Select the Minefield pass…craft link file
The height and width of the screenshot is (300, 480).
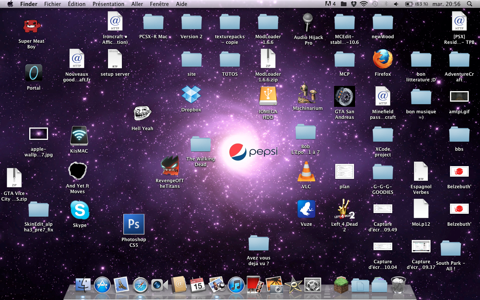coord(383,96)
